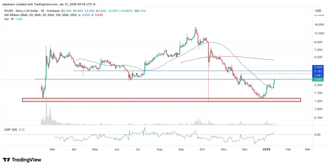329x167 pixels.
Task: Click the 2026 year label on time axis
Action: [267, 149]
